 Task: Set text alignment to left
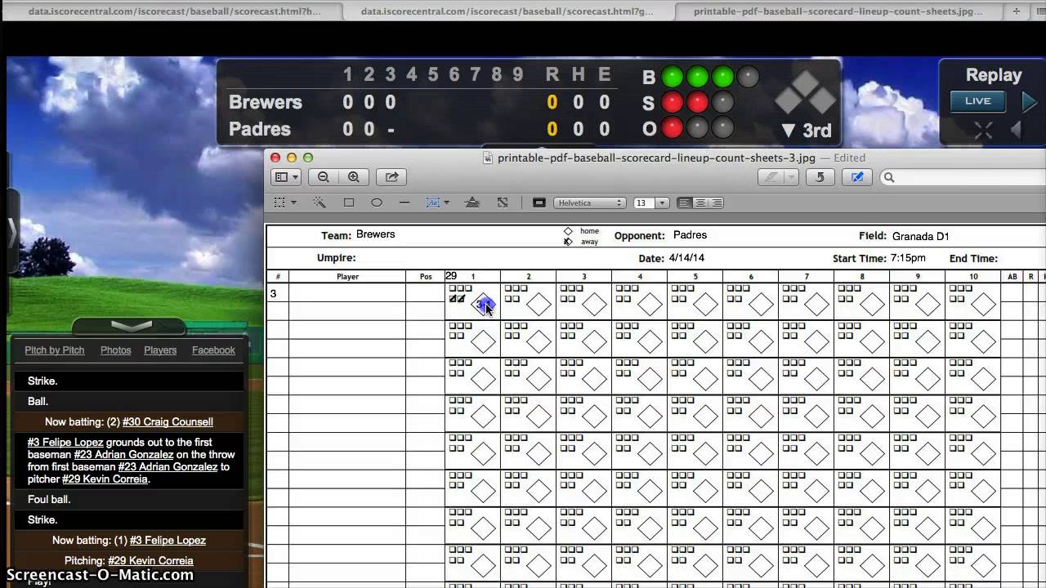[685, 203]
